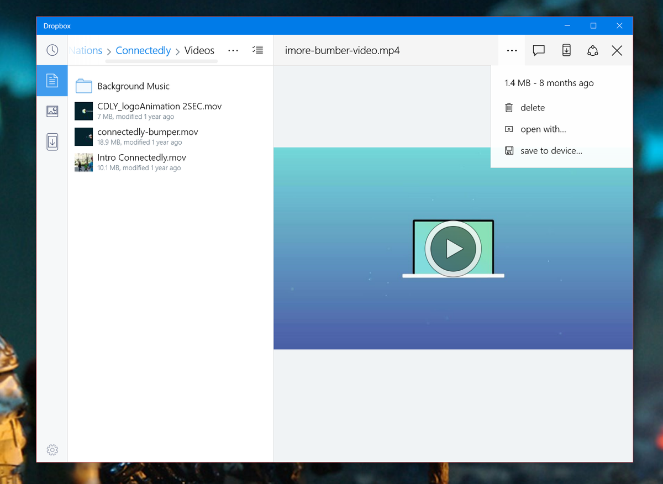This screenshot has width=663, height=484.
Task: Choose save to device... from the menu
Action: point(550,150)
